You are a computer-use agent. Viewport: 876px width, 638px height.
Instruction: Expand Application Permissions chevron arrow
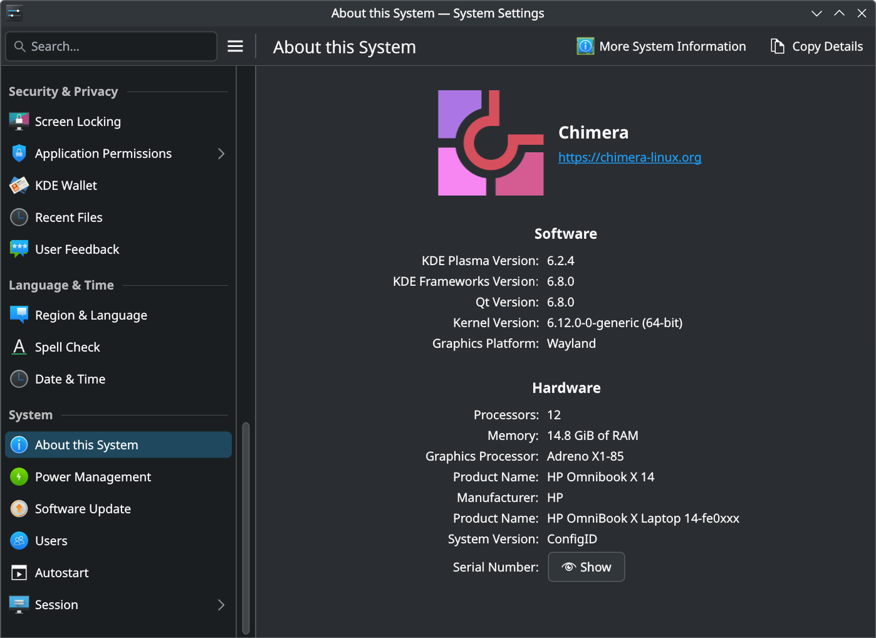(x=221, y=154)
